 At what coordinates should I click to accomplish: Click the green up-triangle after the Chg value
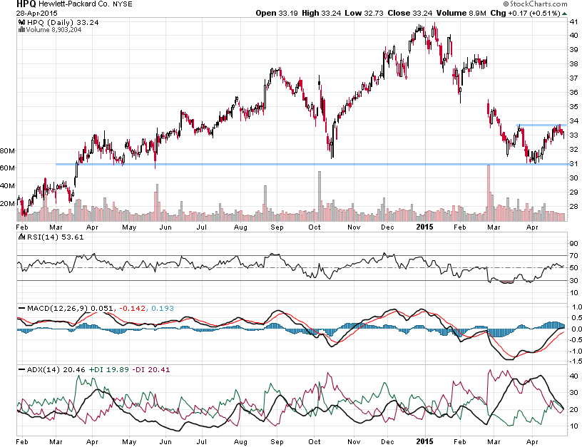coord(565,14)
